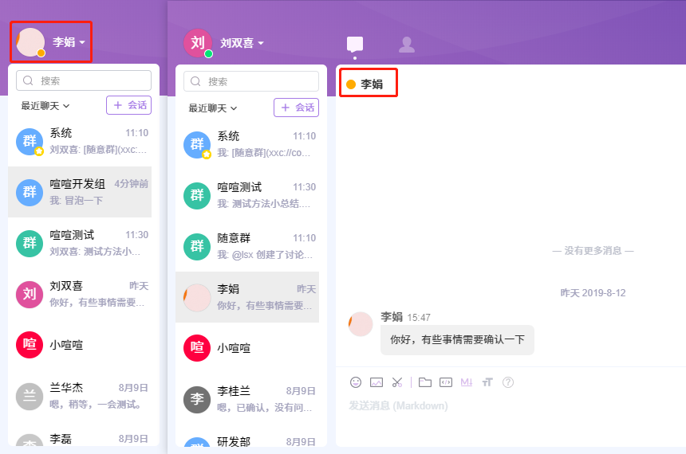686x454 pixels.
Task: Toggle Markdown mode with the M↓ icon
Action: click(467, 382)
